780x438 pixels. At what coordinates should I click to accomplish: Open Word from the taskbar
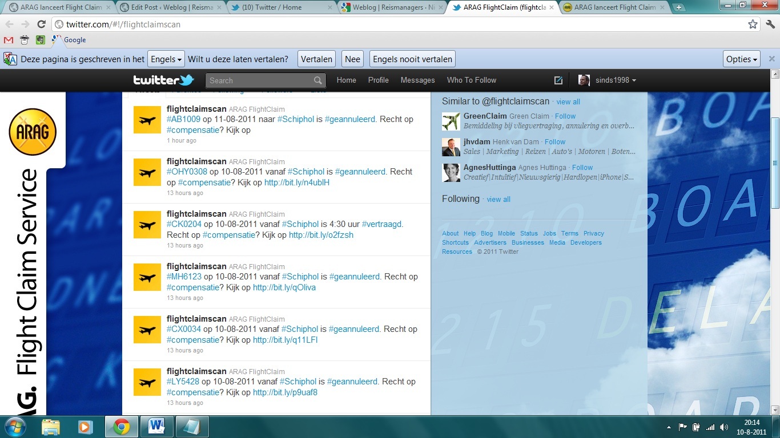point(156,427)
